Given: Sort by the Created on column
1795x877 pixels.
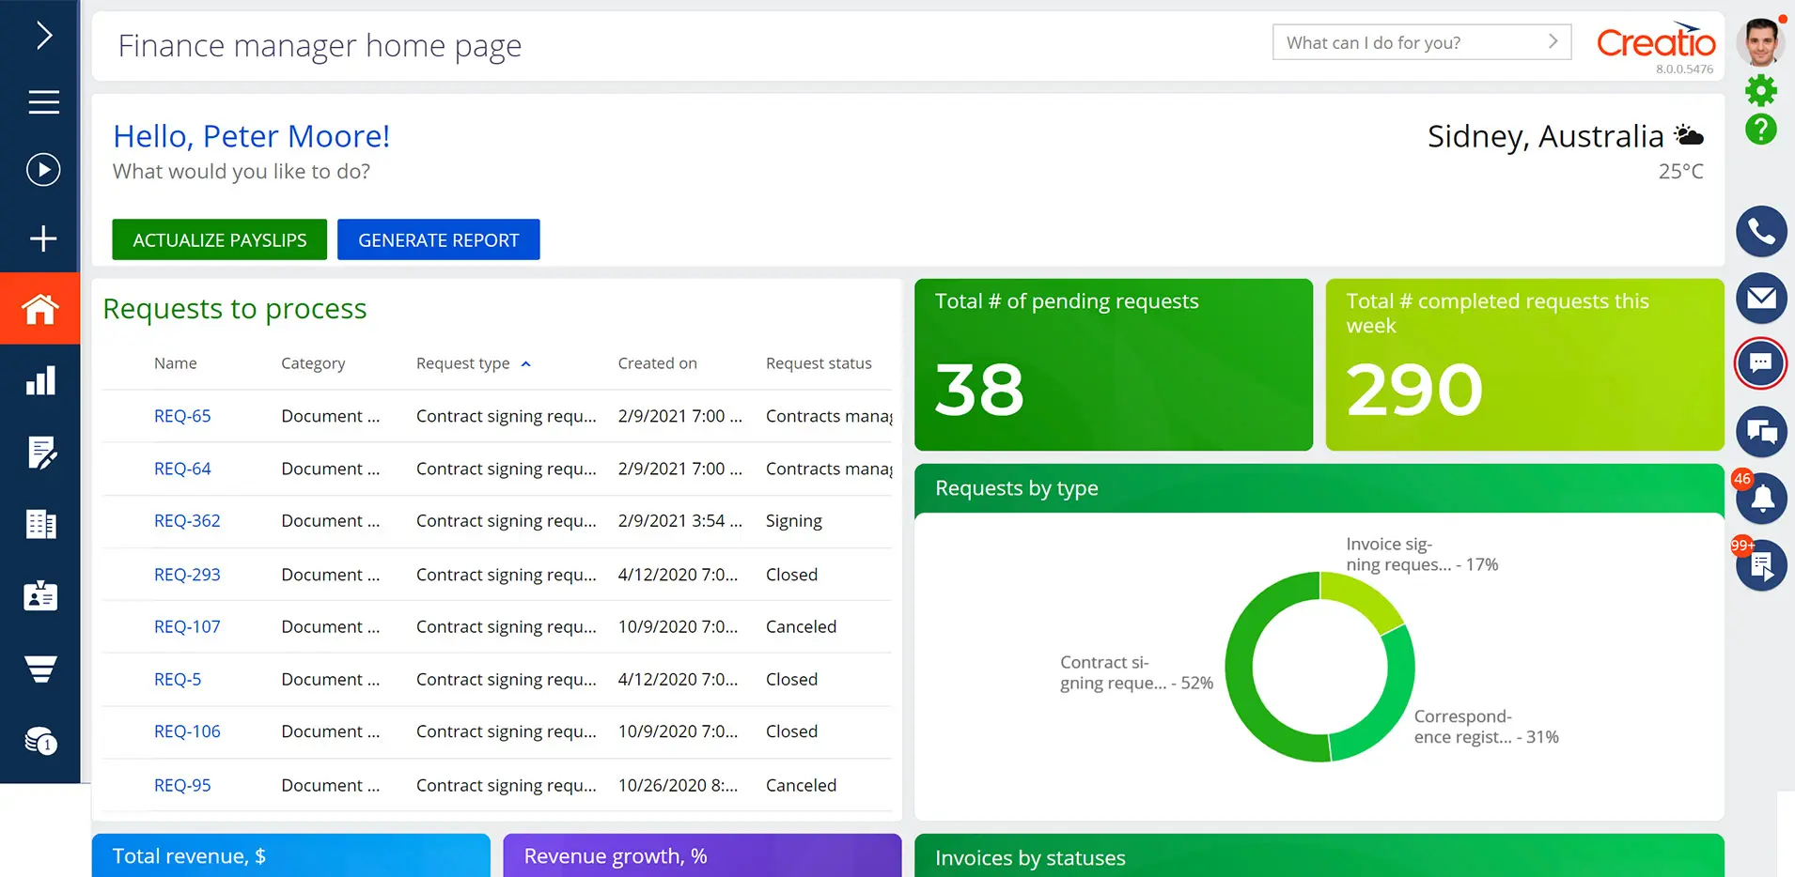Looking at the screenshot, I should point(657,363).
